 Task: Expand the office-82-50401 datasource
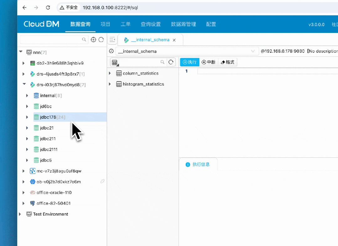(23, 203)
